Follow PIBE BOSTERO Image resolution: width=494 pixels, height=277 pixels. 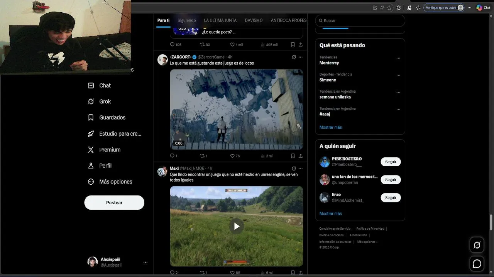[x=391, y=162]
